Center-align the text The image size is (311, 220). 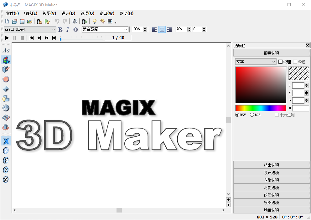[162, 30]
